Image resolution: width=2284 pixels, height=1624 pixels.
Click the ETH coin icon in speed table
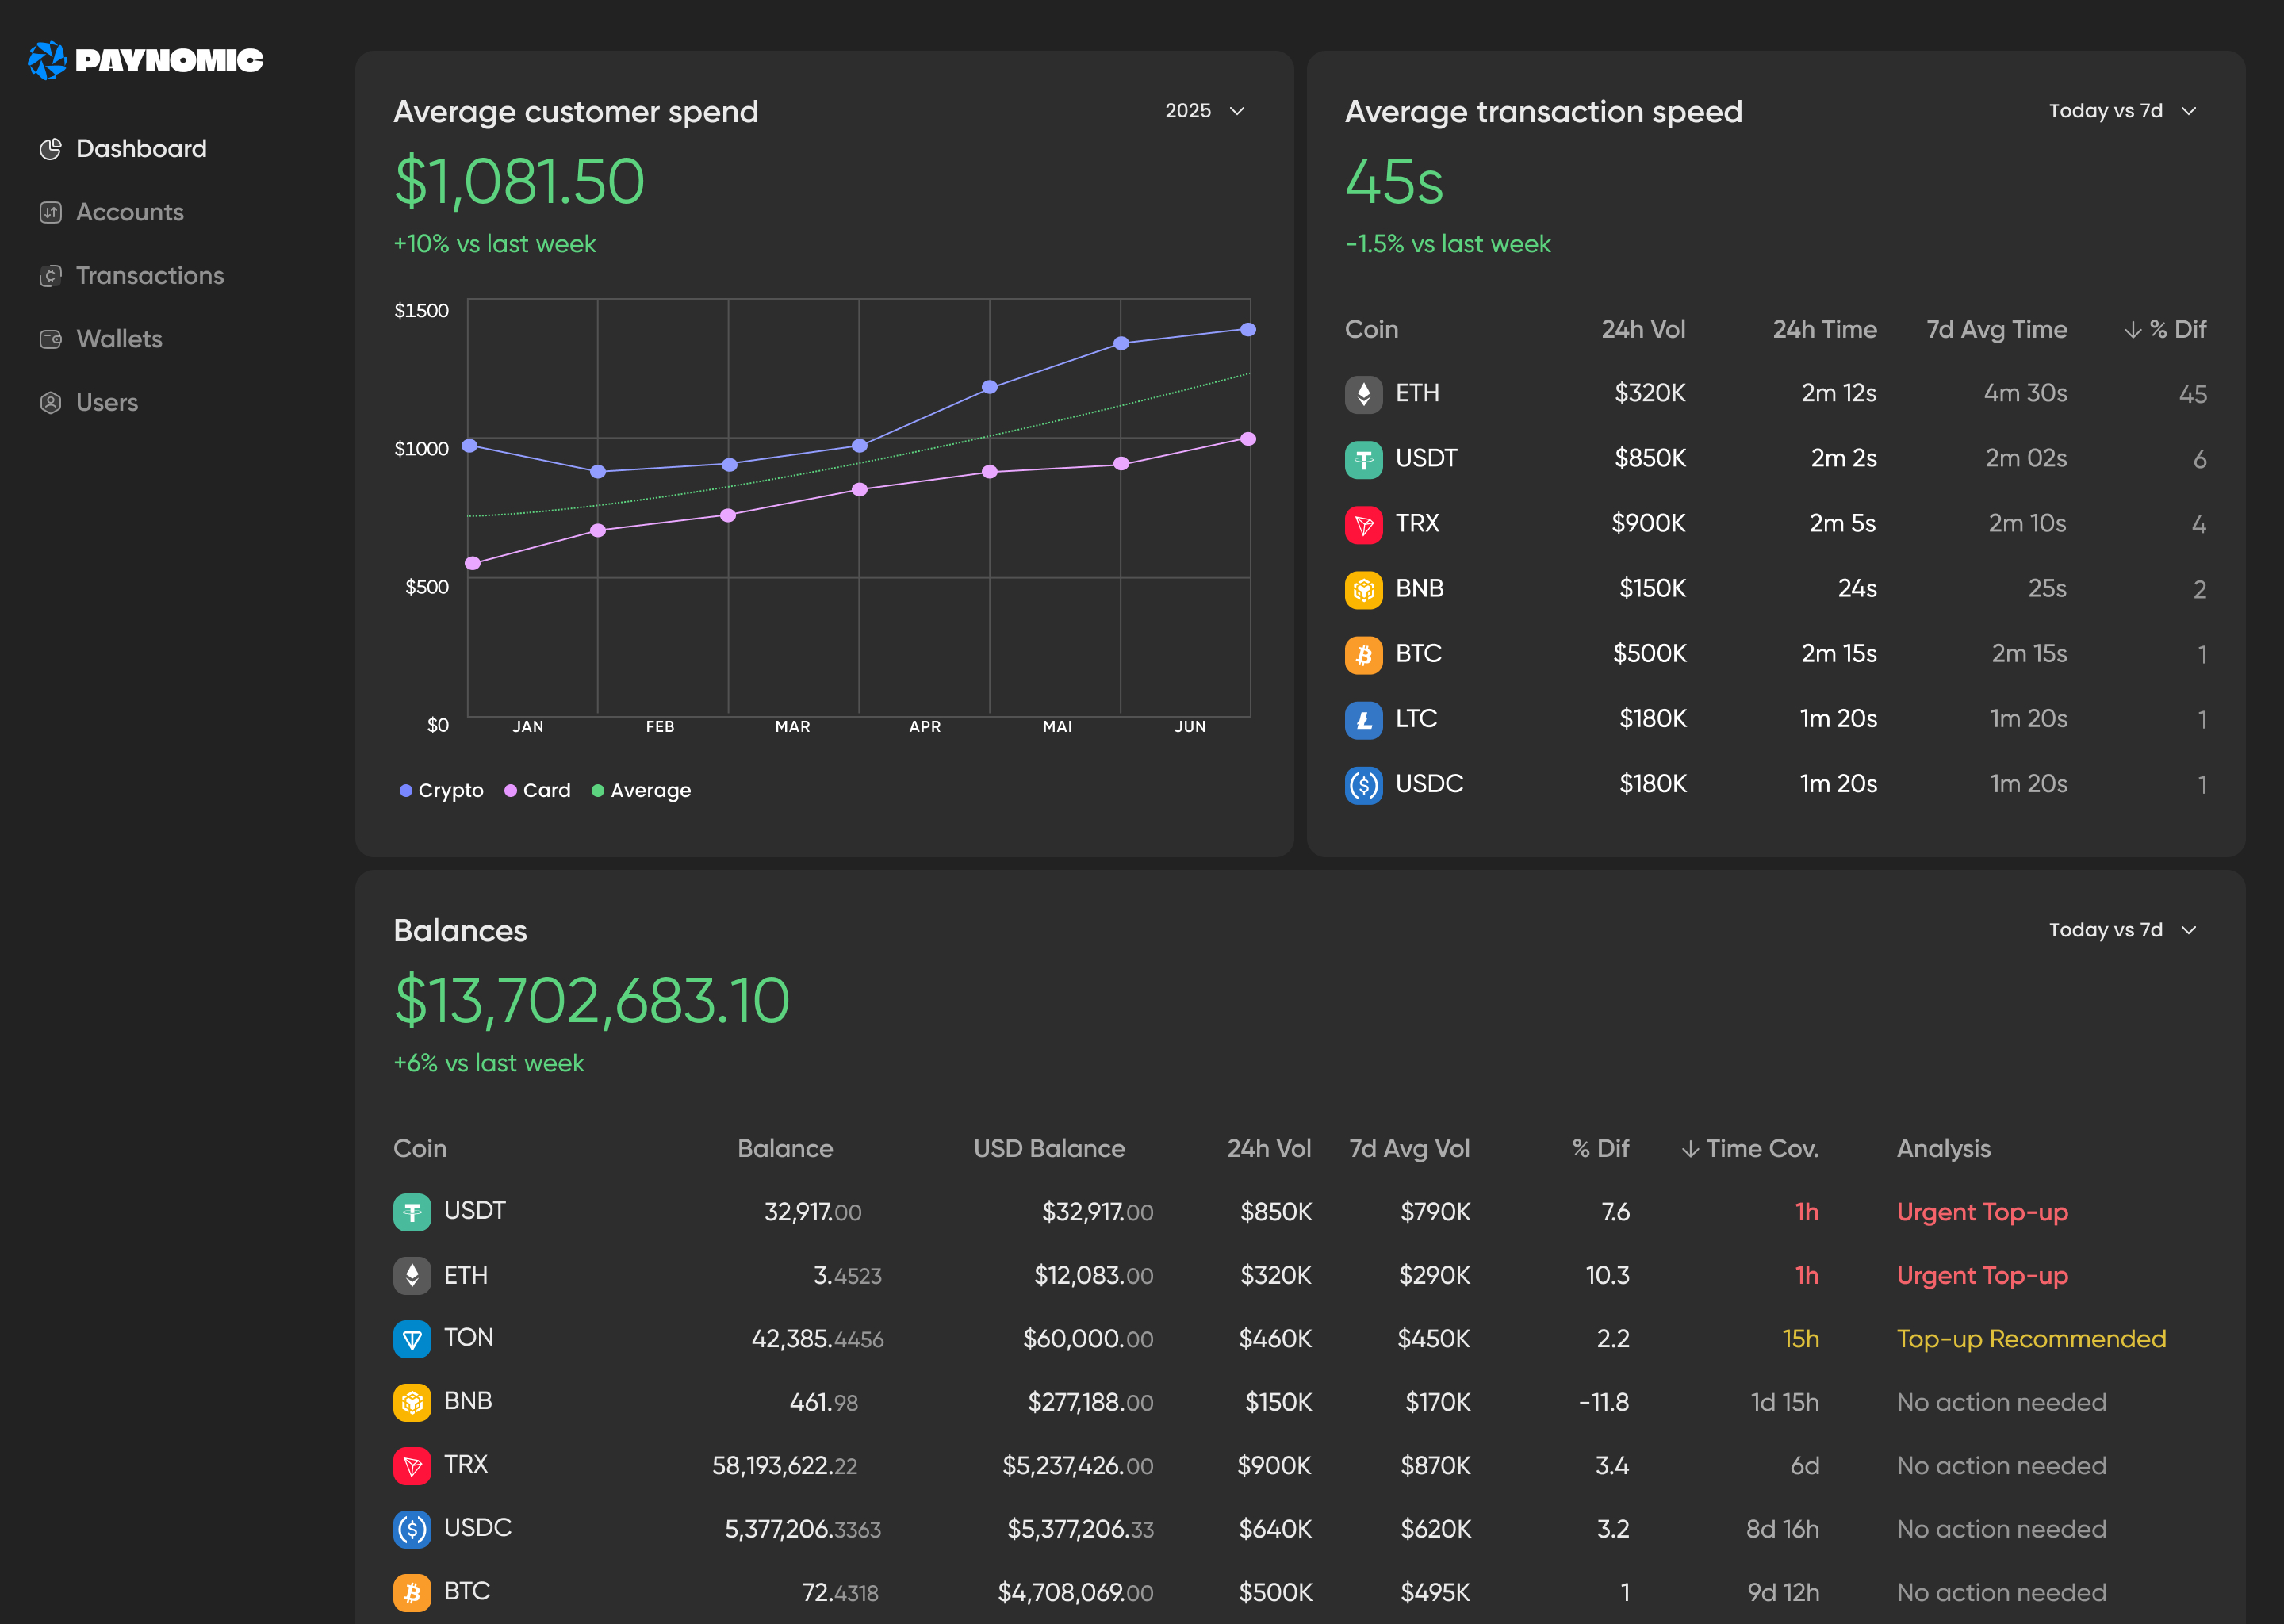point(1363,394)
